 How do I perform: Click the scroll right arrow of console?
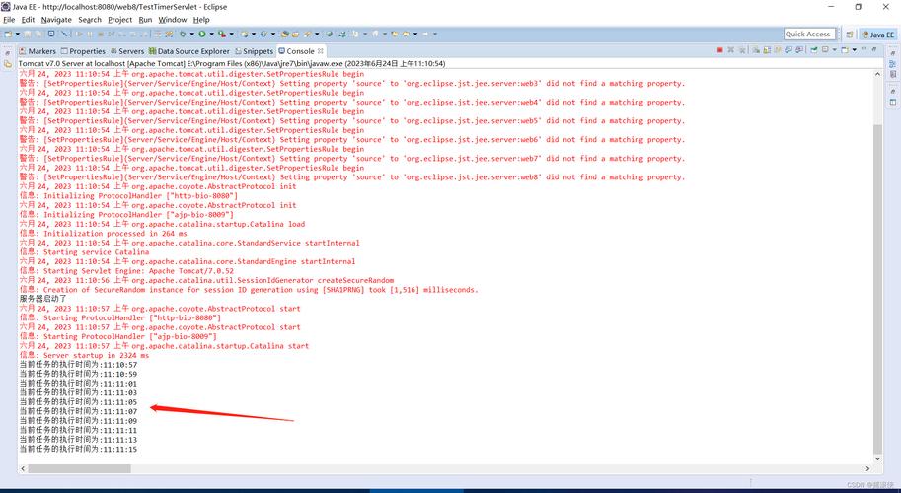pos(867,469)
